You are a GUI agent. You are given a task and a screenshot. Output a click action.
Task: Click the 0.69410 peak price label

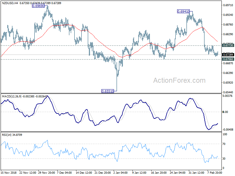[183, 11]
